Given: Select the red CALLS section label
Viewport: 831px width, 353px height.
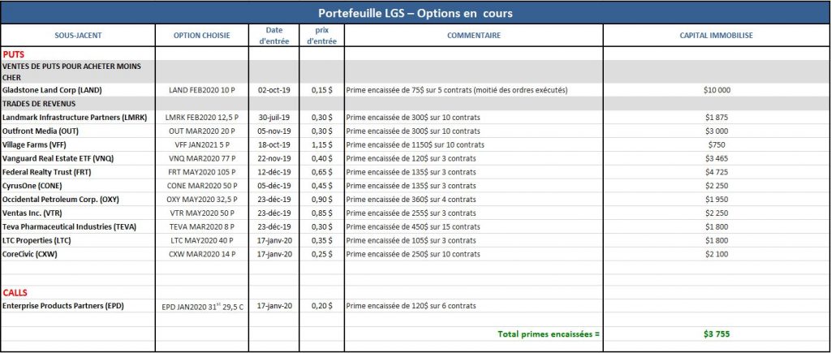Looking at the screenshot, I should coord(15,293).
